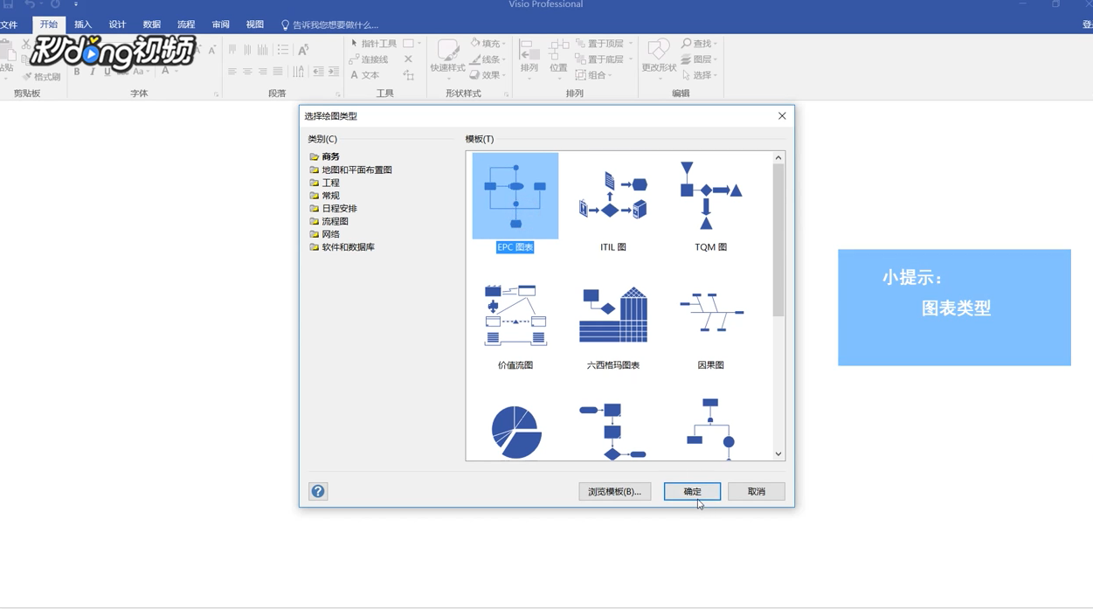
Task: Switch to the 视图 ribbon tab
Action: tap(255, 24)
